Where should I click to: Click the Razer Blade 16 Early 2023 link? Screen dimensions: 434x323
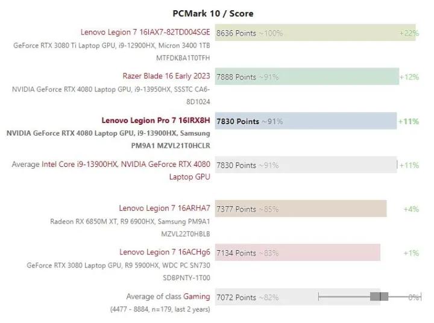point(166,76)
